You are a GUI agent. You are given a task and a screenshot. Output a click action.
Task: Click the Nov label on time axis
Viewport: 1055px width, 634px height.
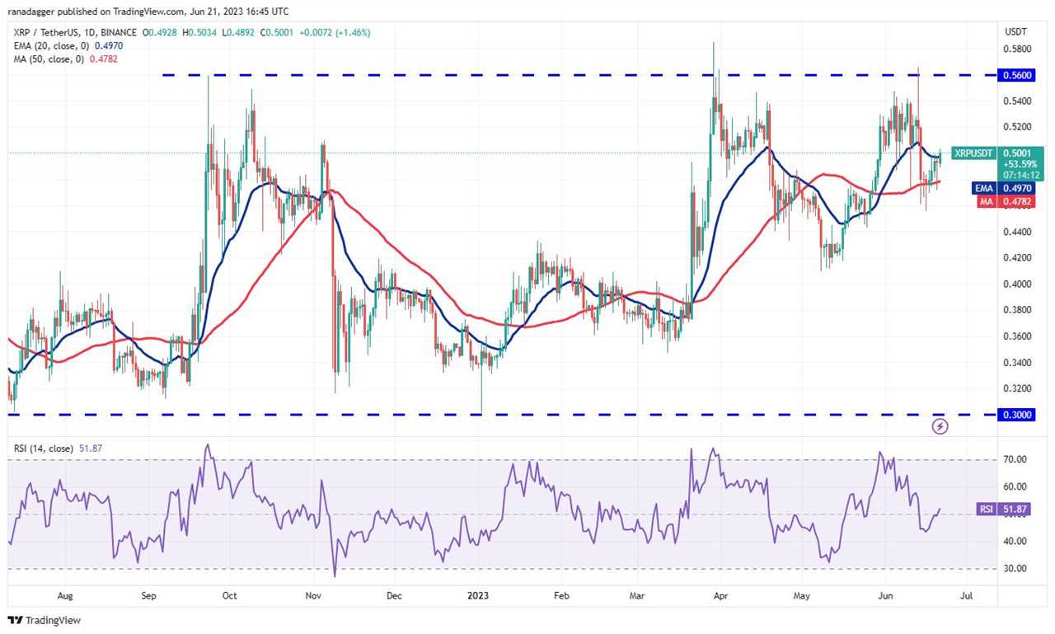[x=313, y=594]
